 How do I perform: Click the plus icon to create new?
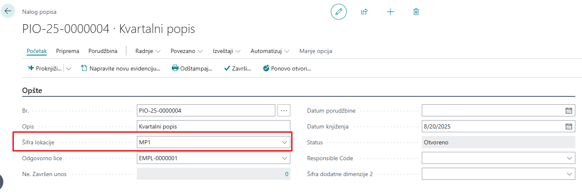click(x=390, y=12)
